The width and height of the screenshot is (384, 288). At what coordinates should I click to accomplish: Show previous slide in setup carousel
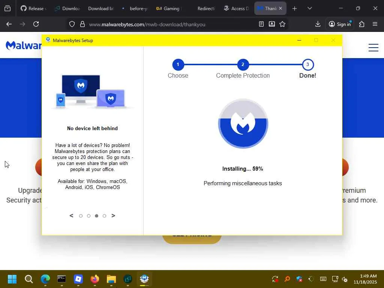[71, 216]
